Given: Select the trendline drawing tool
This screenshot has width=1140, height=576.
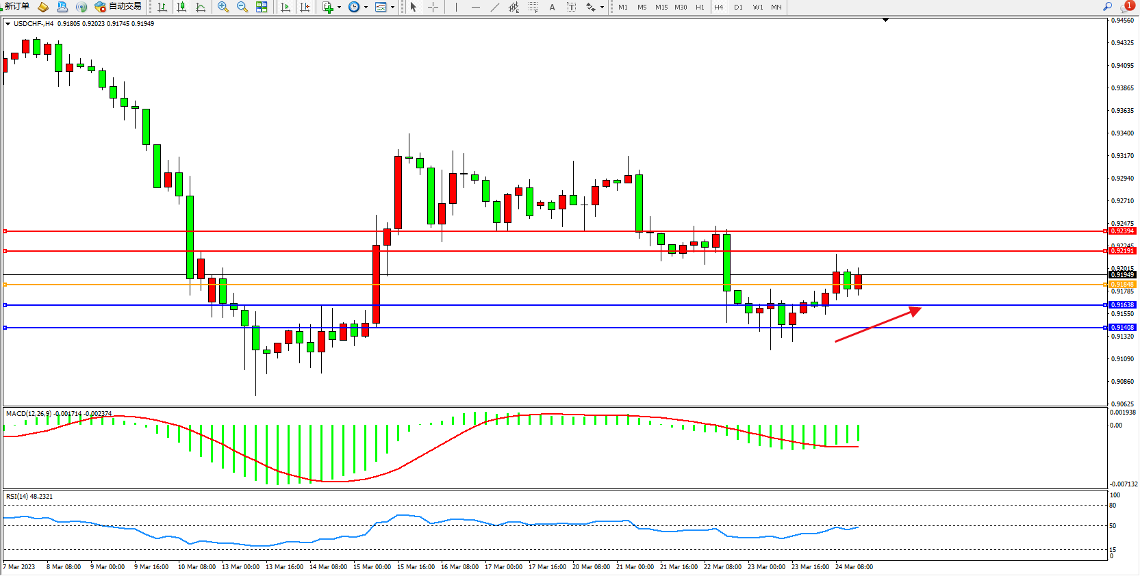Looking at the screenshot, I should tap(495, 7).
